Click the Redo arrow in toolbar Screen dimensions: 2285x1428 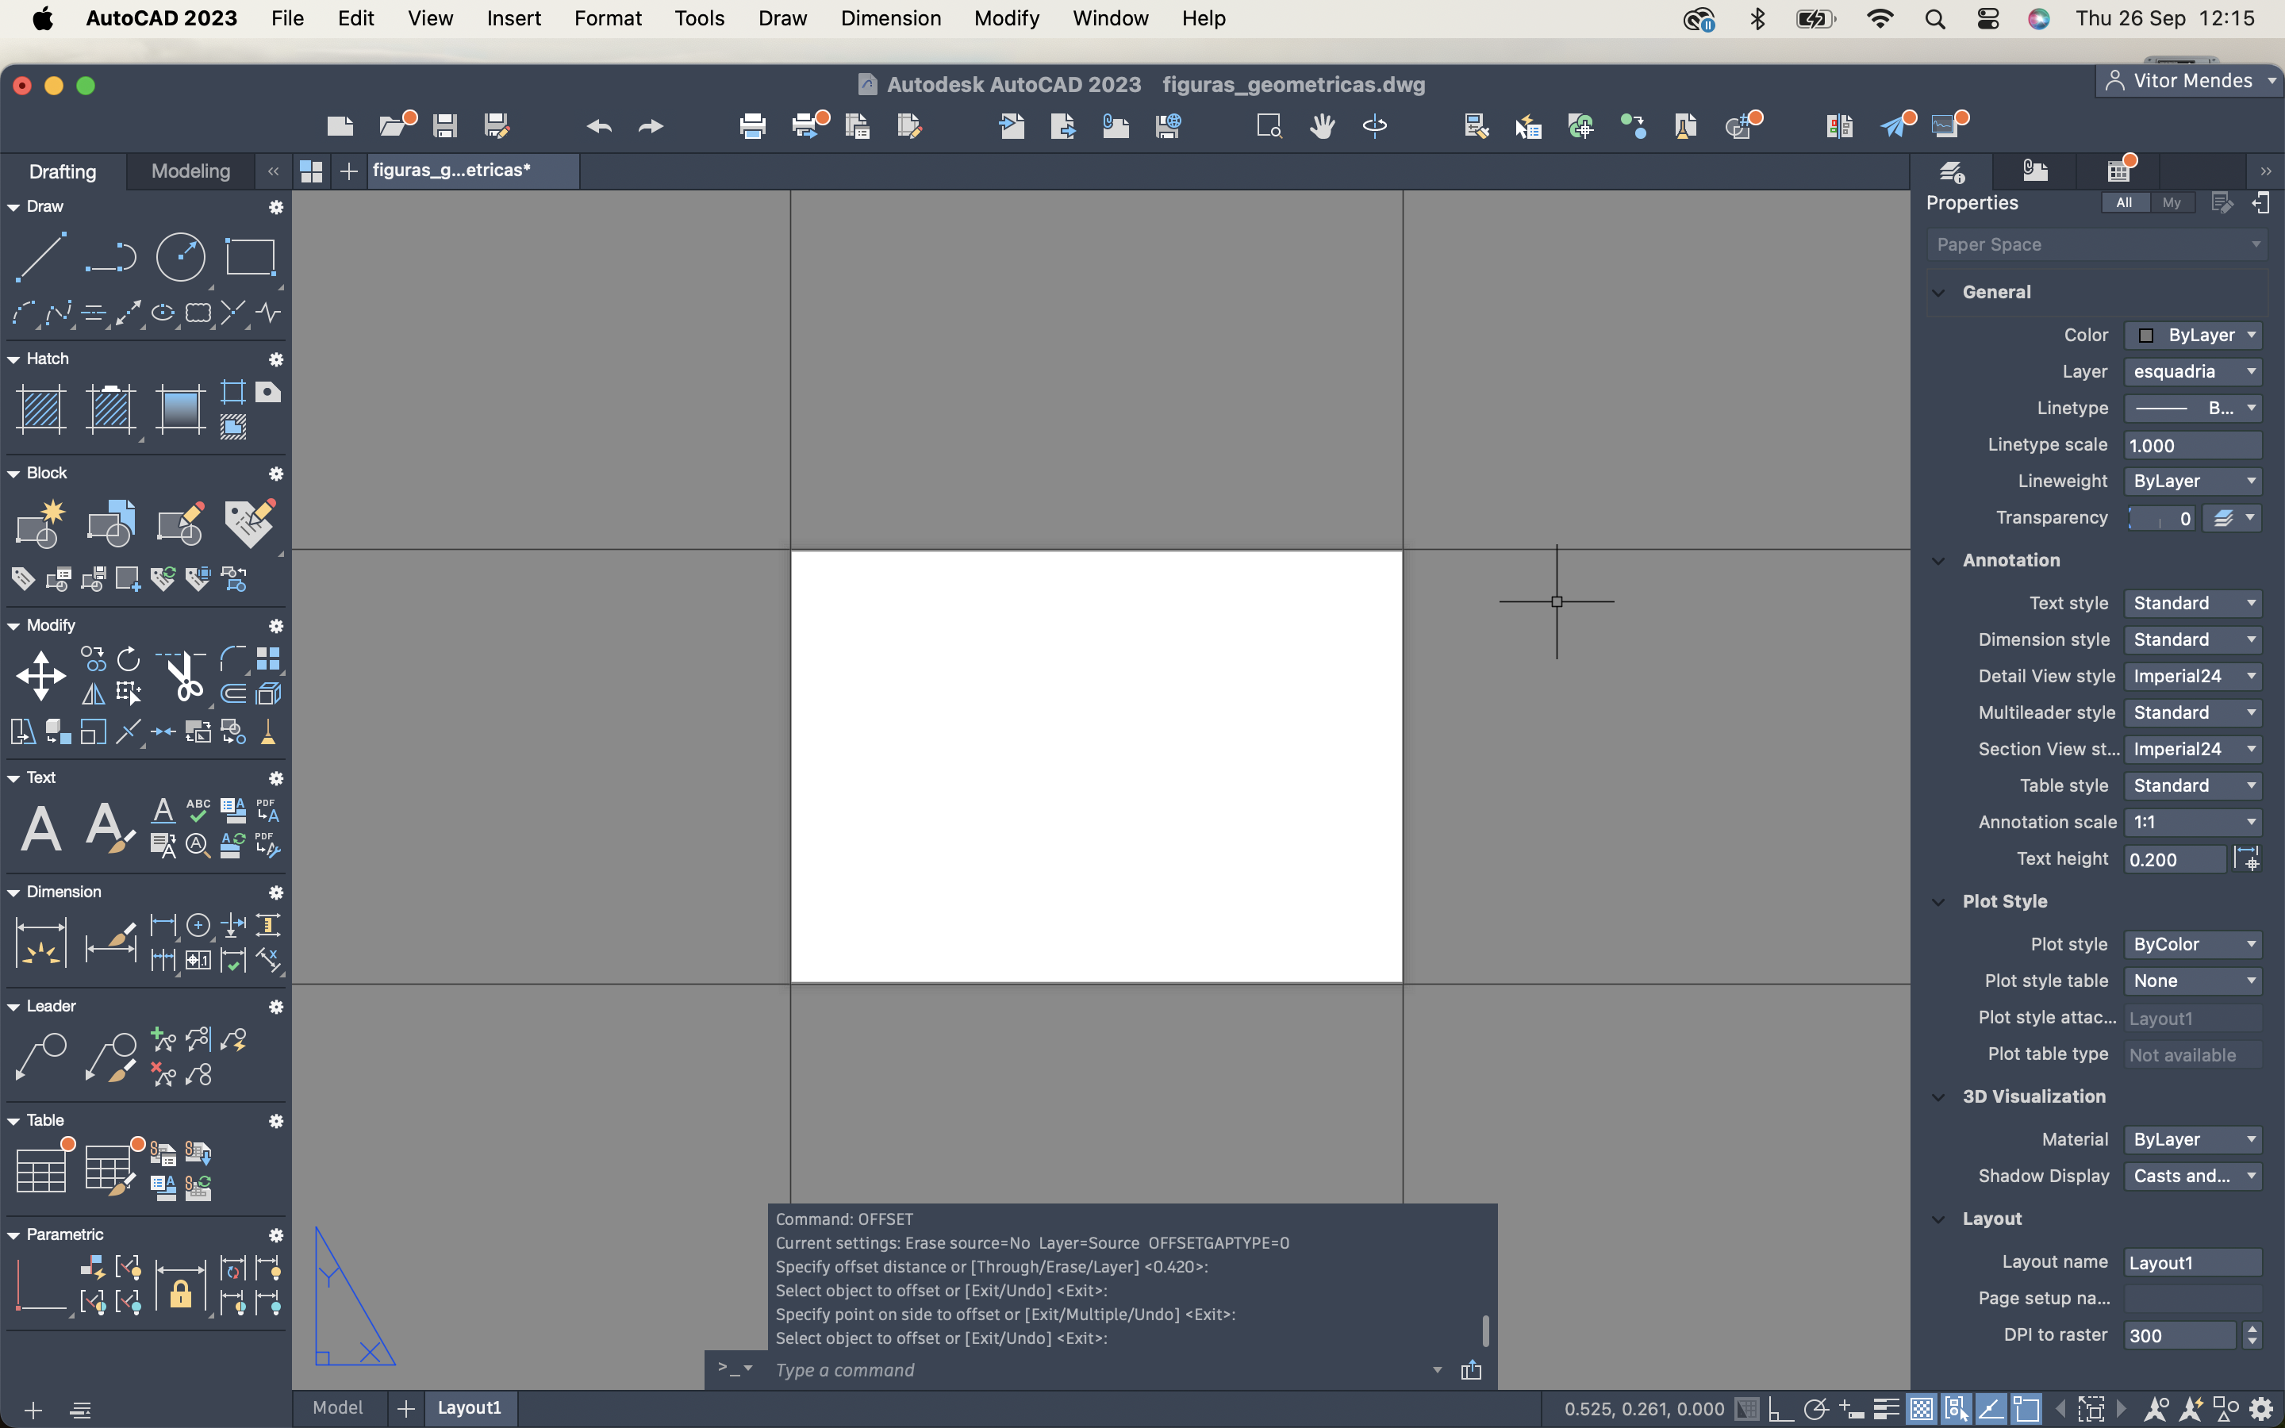pos(651,125)
